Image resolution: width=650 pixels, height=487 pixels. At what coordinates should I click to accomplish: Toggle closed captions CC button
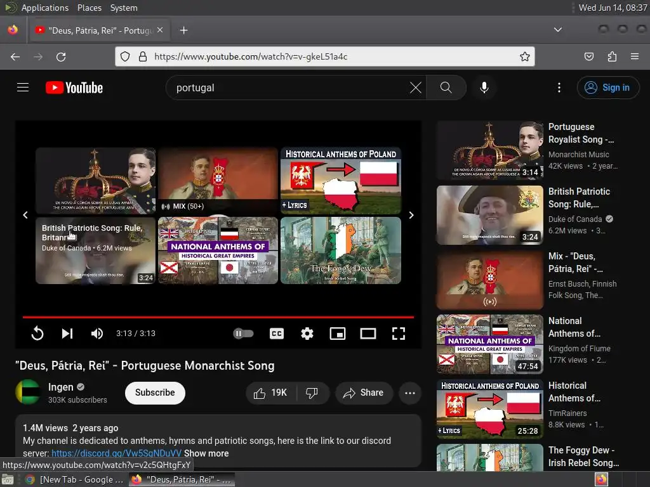coord(277,334)
